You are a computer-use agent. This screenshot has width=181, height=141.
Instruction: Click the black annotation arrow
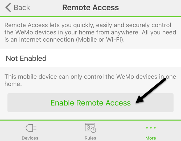pos(151,91)
